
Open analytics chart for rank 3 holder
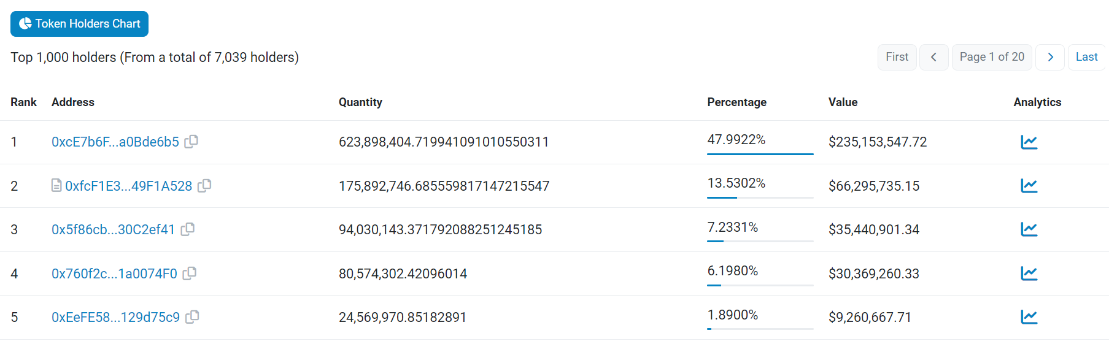click(x=1029, y=229)
